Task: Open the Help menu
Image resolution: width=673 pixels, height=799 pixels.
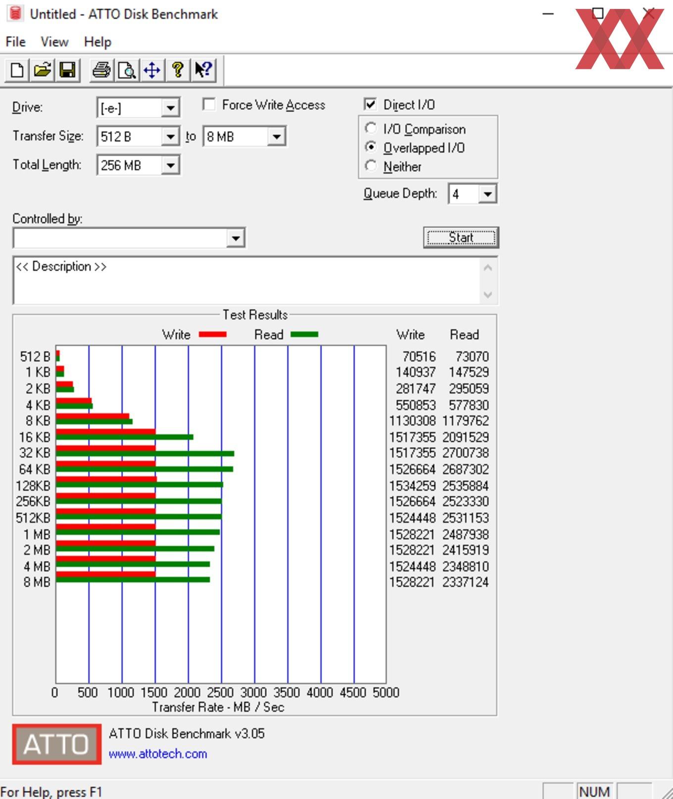Action: (x=97, y=42)
